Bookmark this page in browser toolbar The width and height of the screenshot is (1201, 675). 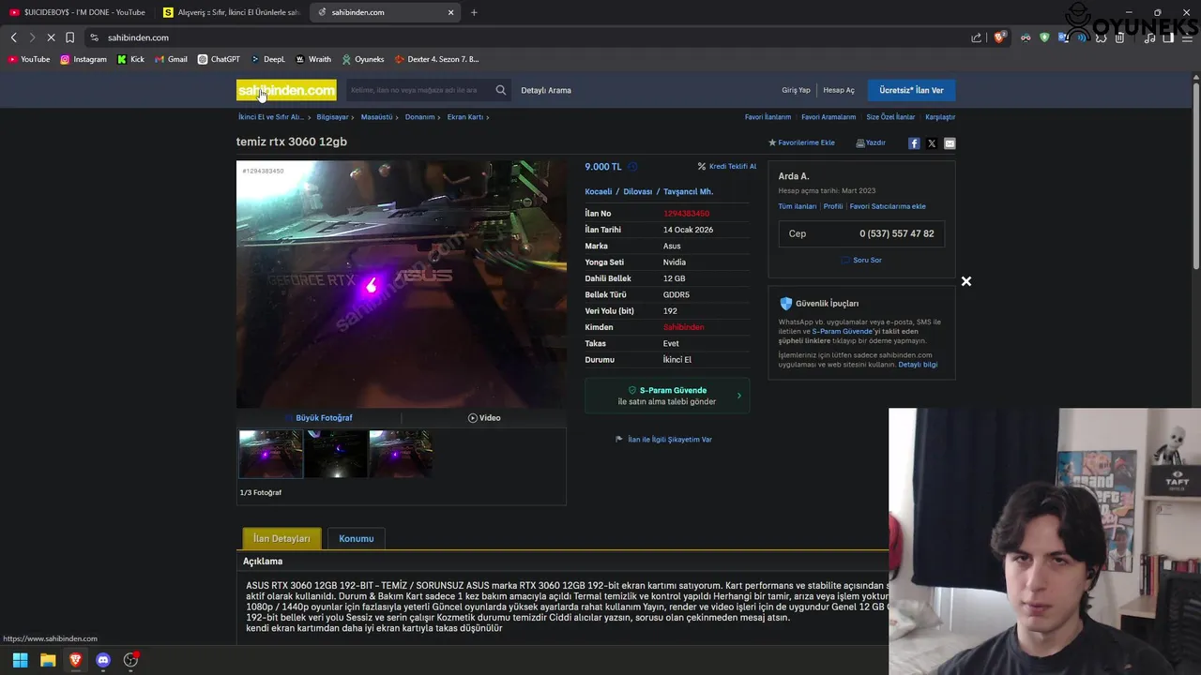pos(69,37)
